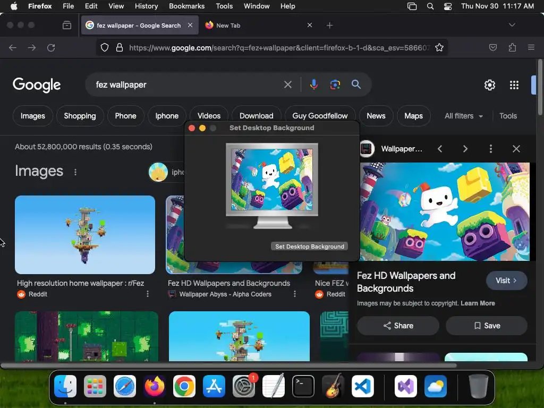Open System Settings from the Dock
The width and height of the screenshot is (544, 408).
click(x=244, y=386)
